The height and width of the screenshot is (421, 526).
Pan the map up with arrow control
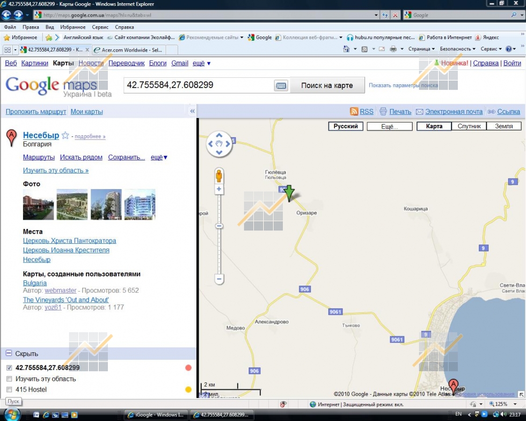coord(219,135)
